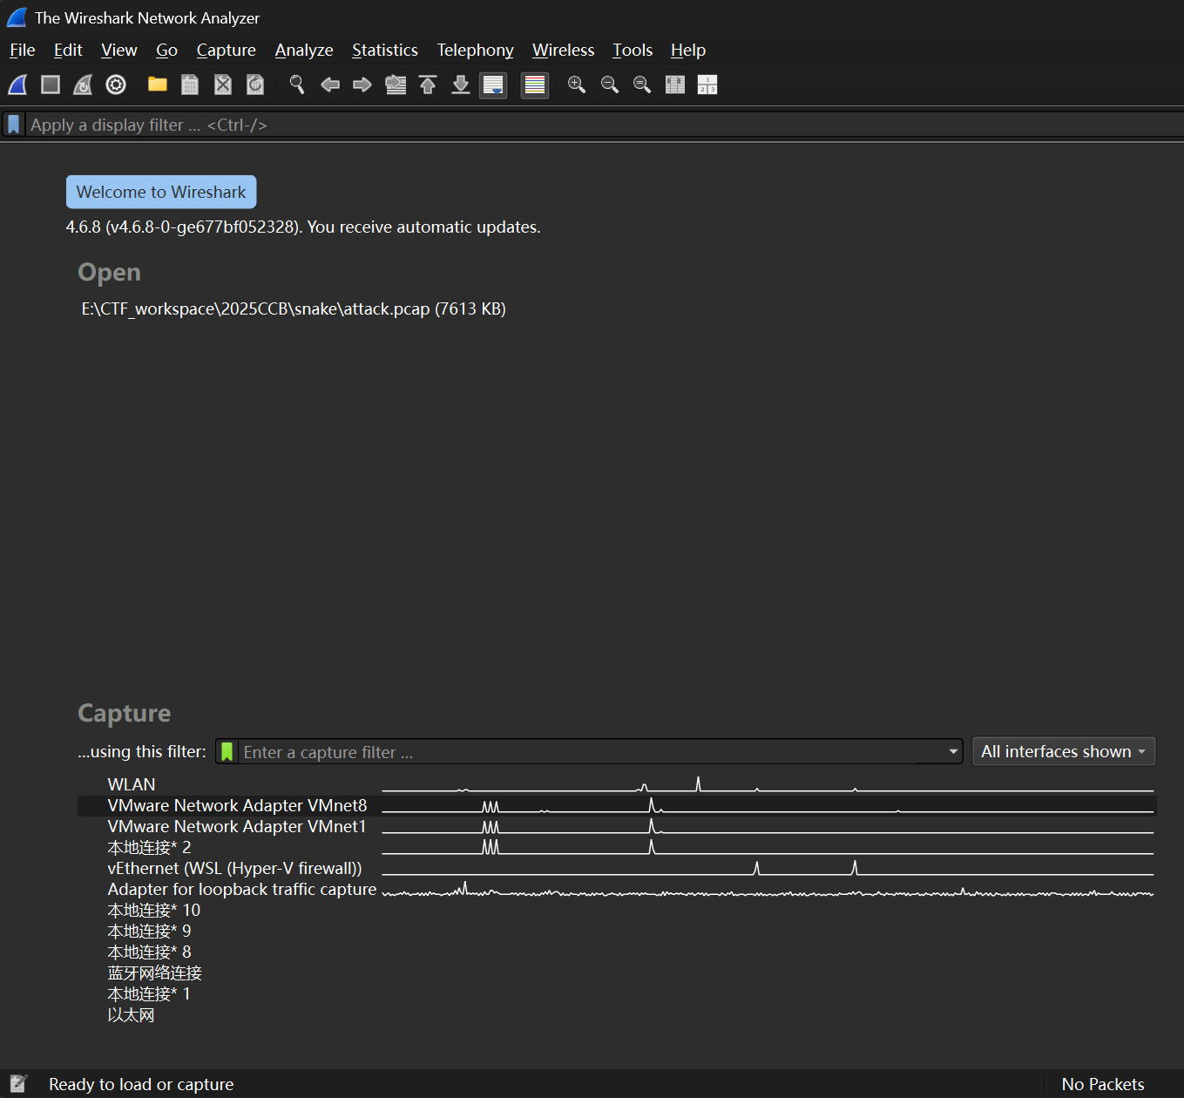This screenshot has width=1184, height=1098.
Task: Select Adapter for loopback traffic capture
Action: pos(617,890)
